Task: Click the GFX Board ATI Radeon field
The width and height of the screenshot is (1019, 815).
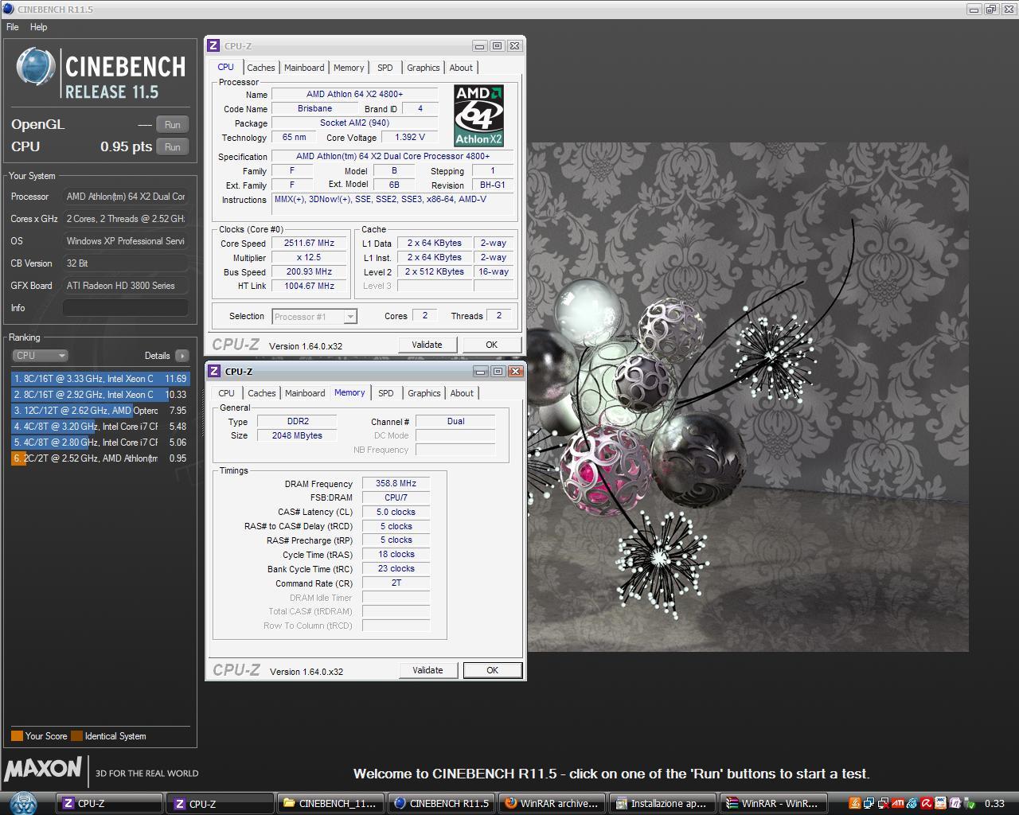Action: point(126,286)
